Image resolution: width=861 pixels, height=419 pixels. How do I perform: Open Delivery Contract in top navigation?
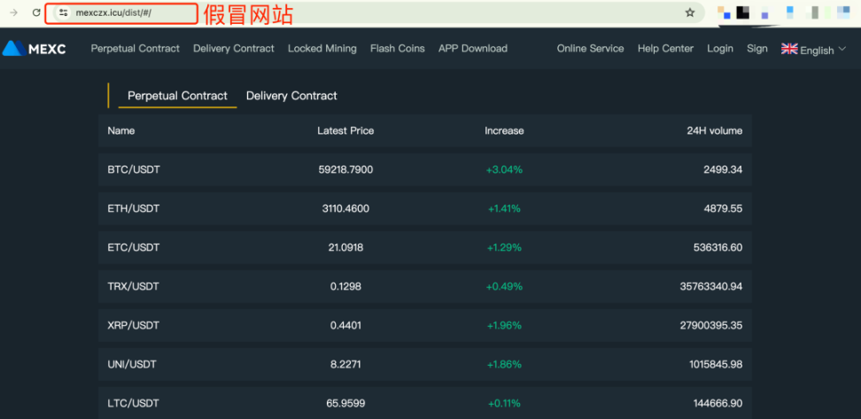[x=233, y=49]
